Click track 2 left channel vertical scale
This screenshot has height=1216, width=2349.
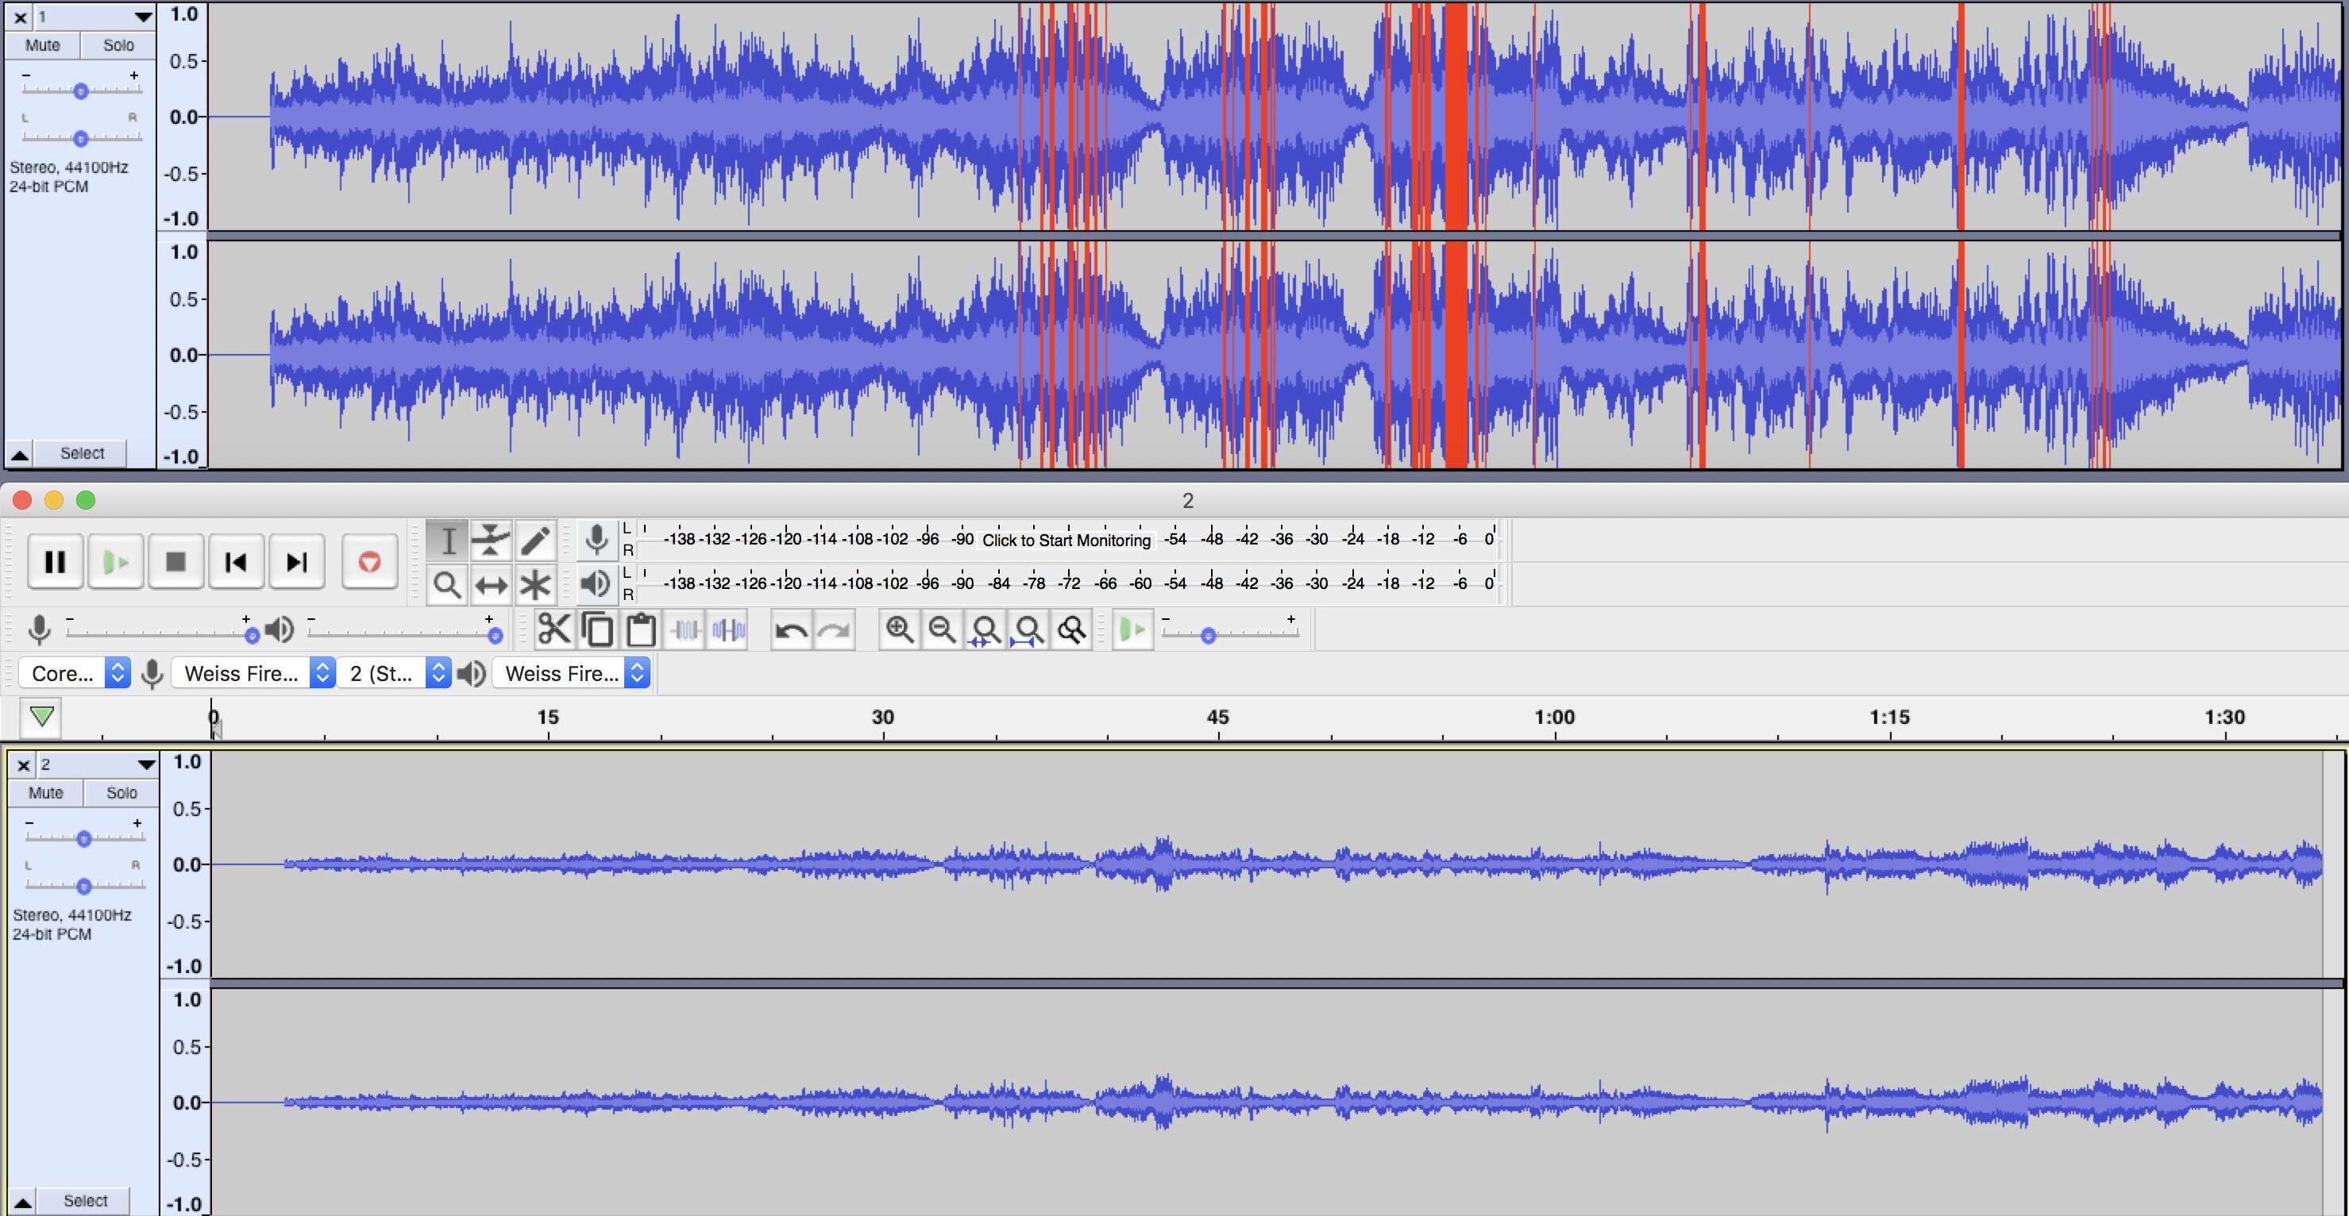[186, 864]
